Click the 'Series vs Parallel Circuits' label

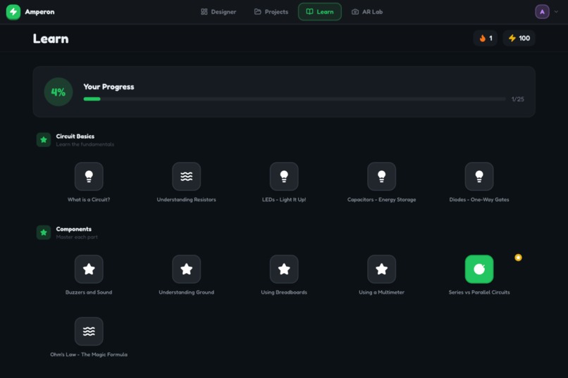[x=479, y=292]
